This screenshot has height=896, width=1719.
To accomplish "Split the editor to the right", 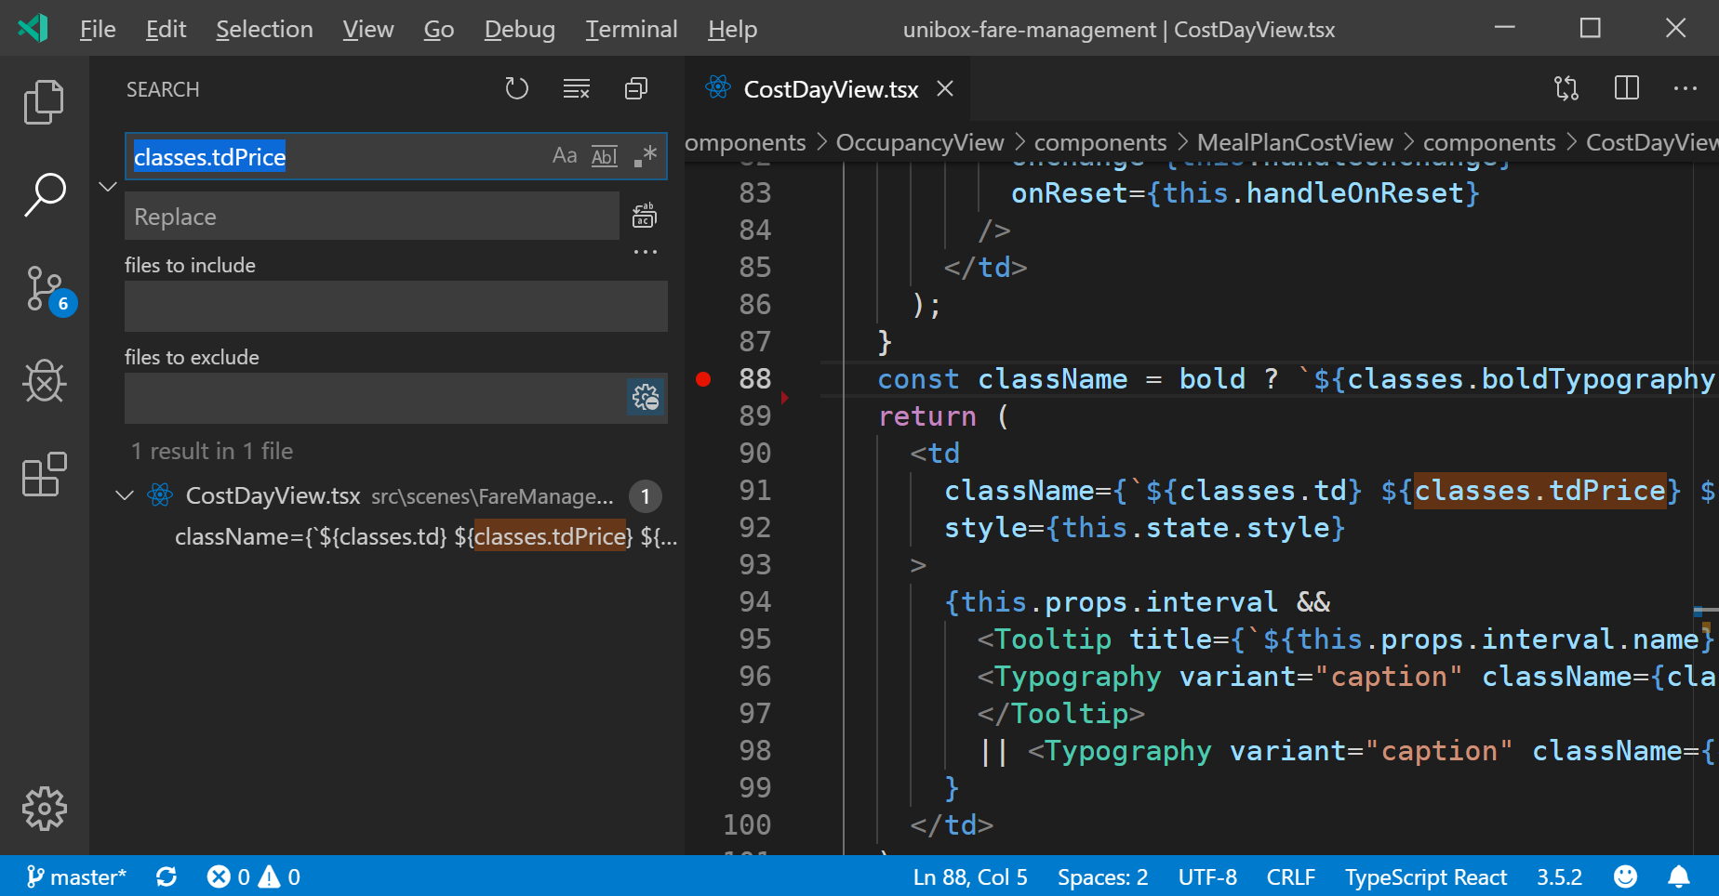I will [x=1625, y=88].
